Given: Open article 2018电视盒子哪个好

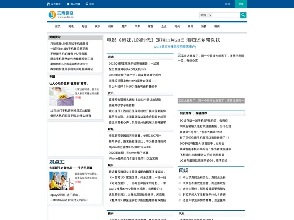Looking at the screenshot, I should tap(135, 75).
